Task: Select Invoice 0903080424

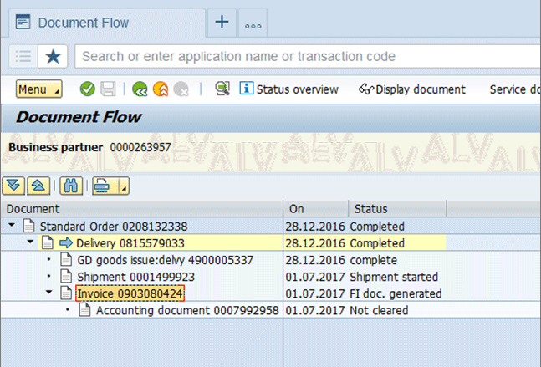Action: [130, 293]
